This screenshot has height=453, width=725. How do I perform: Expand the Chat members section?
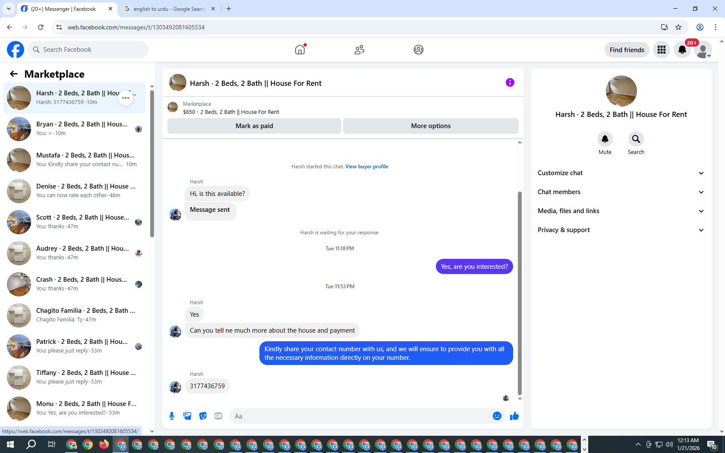(x=621, y=192)
